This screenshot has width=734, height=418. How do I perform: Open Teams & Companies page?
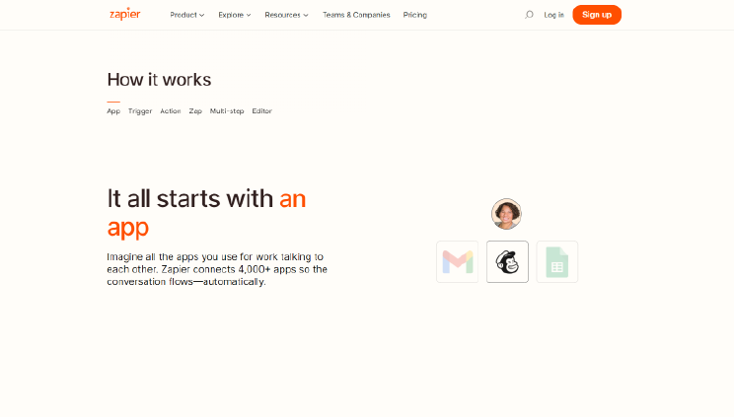pyautogui.click(x=356, y=15)
